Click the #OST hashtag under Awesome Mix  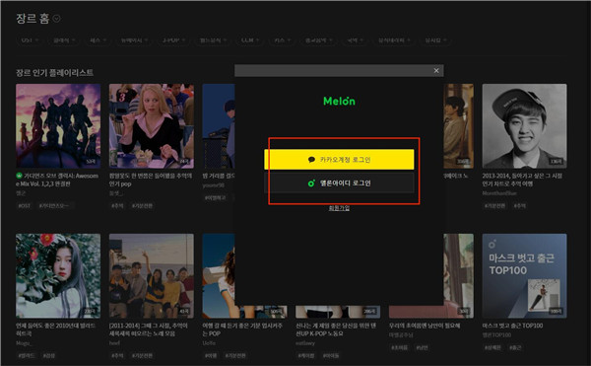coord(25,205)
